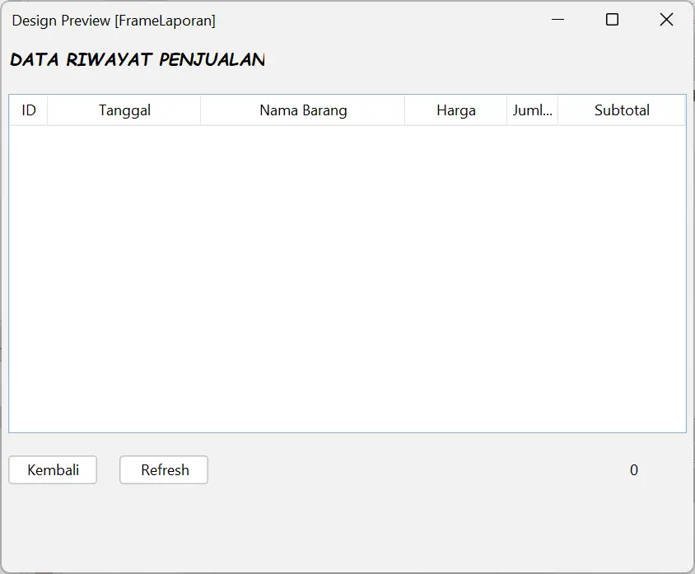The height and width of the screenshot is (574, 695).
Task: Select the ID column header
Action: coord(29,110)
